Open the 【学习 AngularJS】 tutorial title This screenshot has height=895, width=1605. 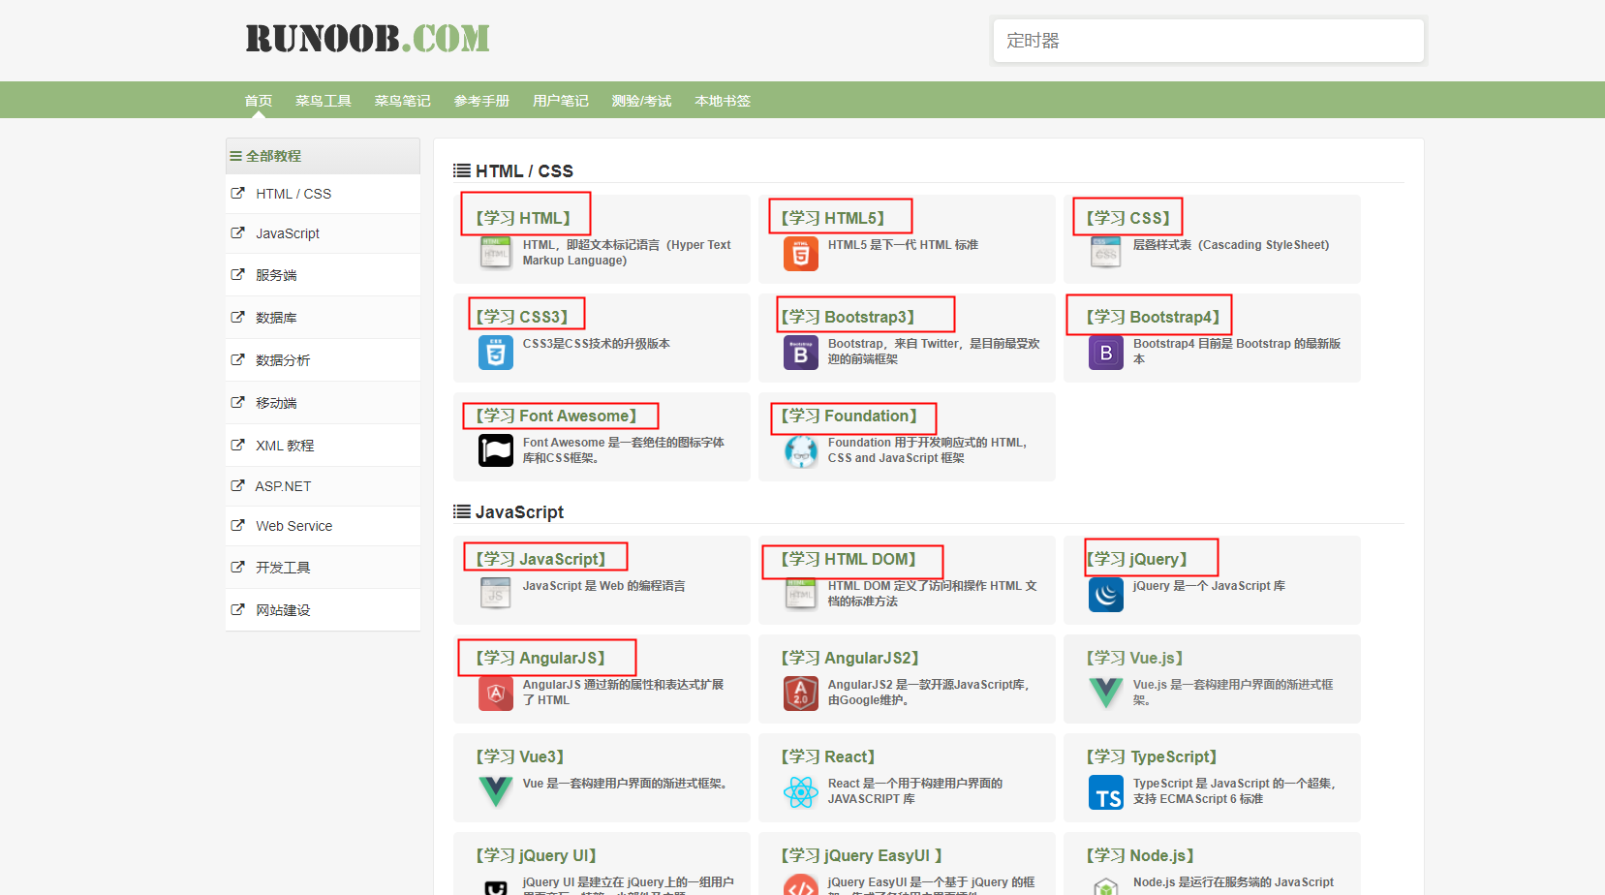pyautogui.click(x=540, y=658)
